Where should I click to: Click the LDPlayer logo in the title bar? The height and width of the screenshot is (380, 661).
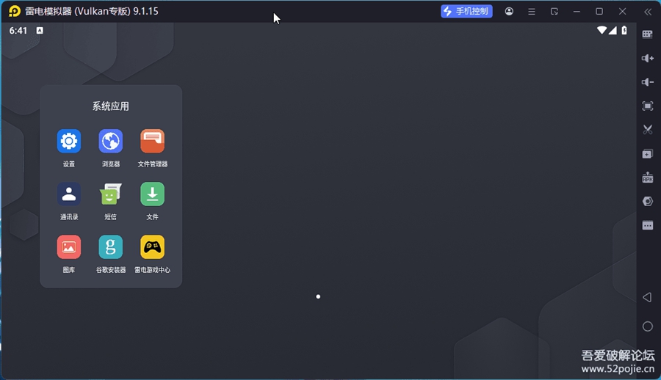click(15, 12)
